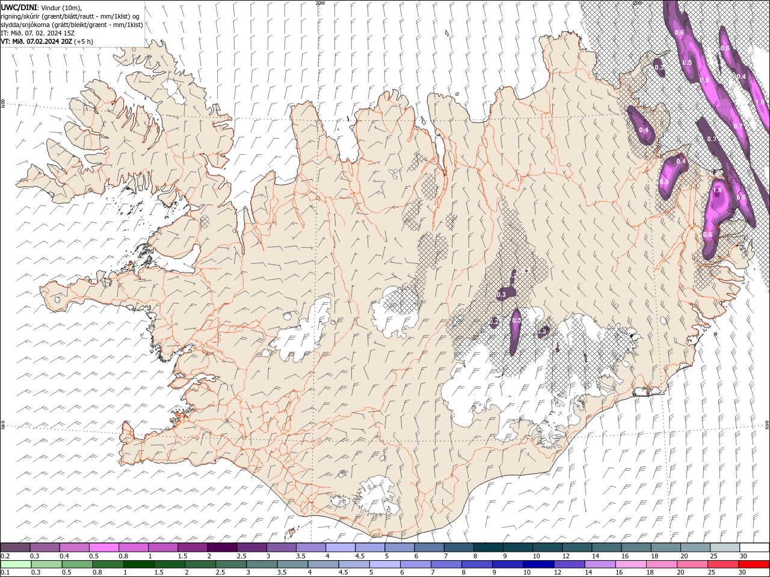Image resolution: width=770 pixels, height=577 pixels.
Task: Select the bright red 30 swatch in lower legend row
Action: [753, 564]
